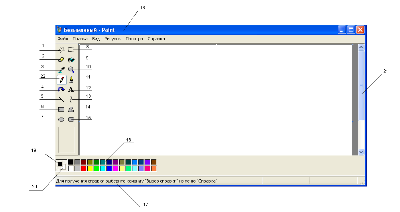Select the cyan color swatch
Screen dimensions: 400x212
coord(102,169)
